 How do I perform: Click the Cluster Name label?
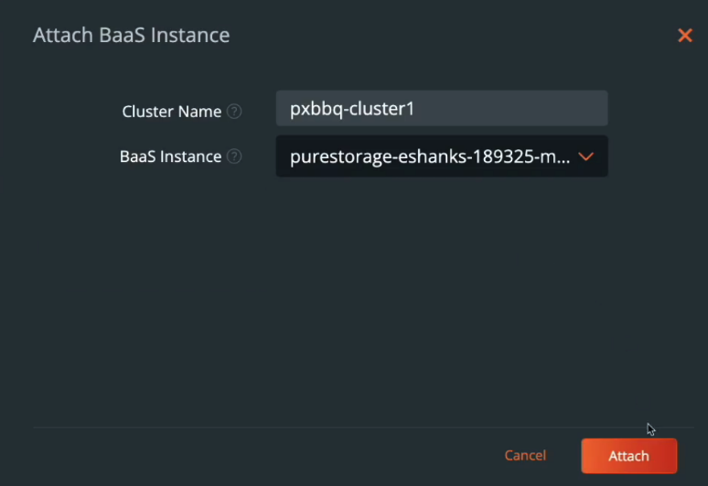point(172,112)
